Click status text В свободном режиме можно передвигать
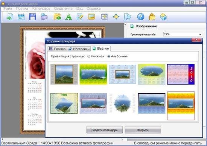Screen dimensions: 207x146 (168, 143)
